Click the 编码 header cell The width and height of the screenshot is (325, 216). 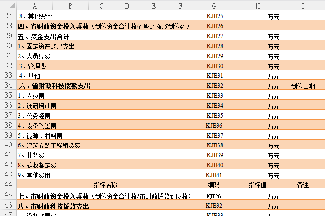pyautogui.click(x=213, y=185)
